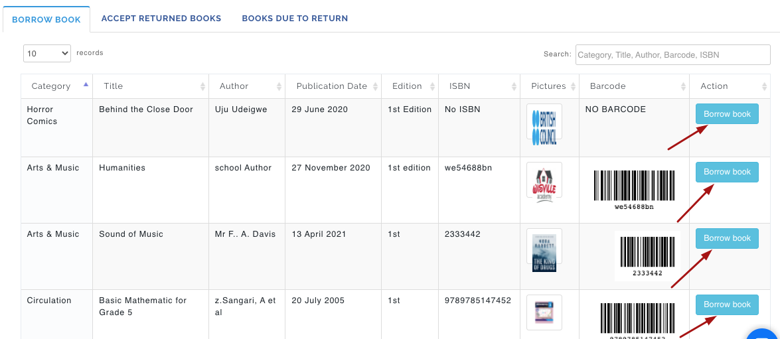780x339 pixels.
Task: Open the Books Due To Return tab
Action: pos(295,19)
